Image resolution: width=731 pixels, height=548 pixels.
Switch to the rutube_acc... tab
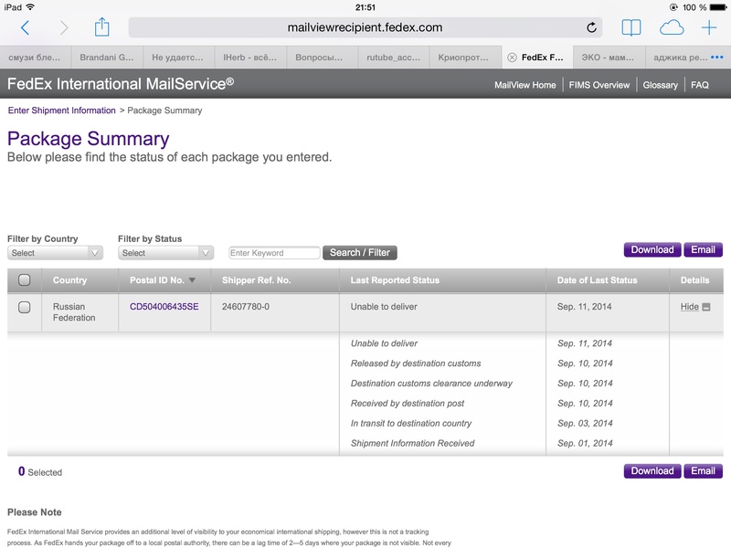394,58
